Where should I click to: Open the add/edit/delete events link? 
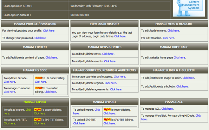click(x=110, y=61)
